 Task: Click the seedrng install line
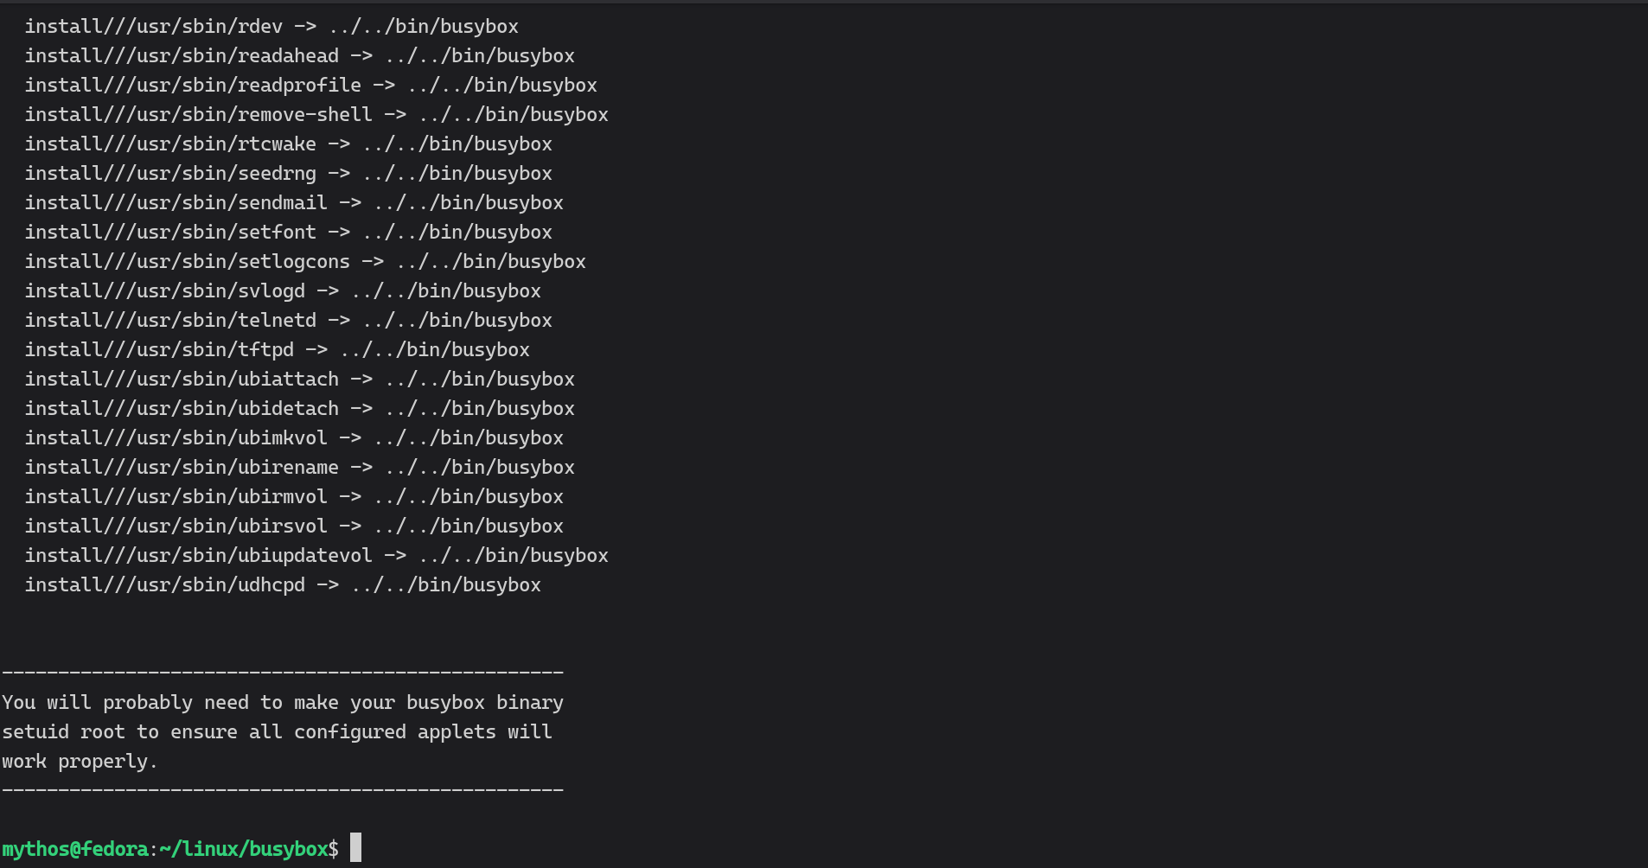point(288,174)
